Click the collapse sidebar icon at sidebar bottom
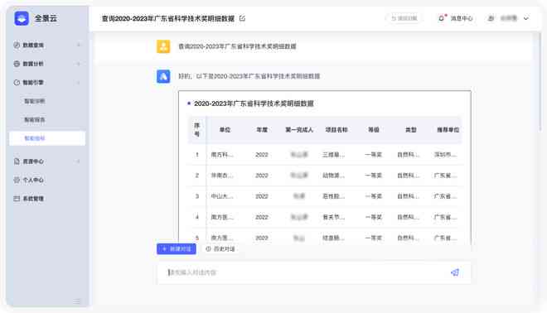This screenshot has width=547, height=313. pos(77,301)
